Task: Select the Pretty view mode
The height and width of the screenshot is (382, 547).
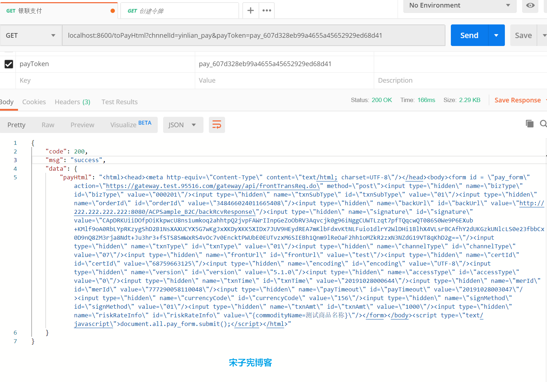Action: point(16,125)
